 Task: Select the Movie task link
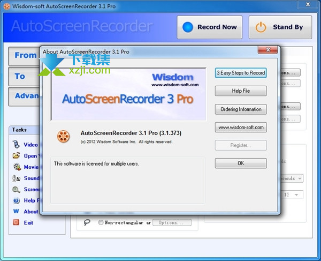pyautogui.click(x=31, y=167)
